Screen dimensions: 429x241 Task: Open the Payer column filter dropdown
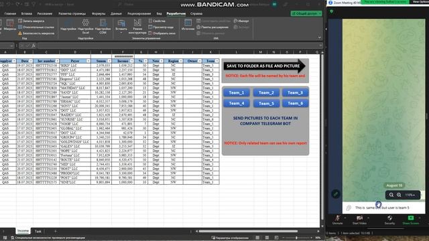(x=88, y=61)
